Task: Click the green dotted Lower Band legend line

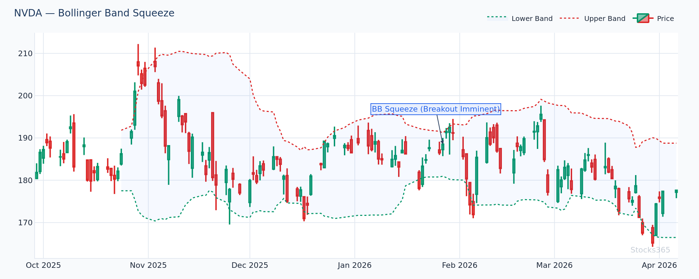Action: pos(497,17)
